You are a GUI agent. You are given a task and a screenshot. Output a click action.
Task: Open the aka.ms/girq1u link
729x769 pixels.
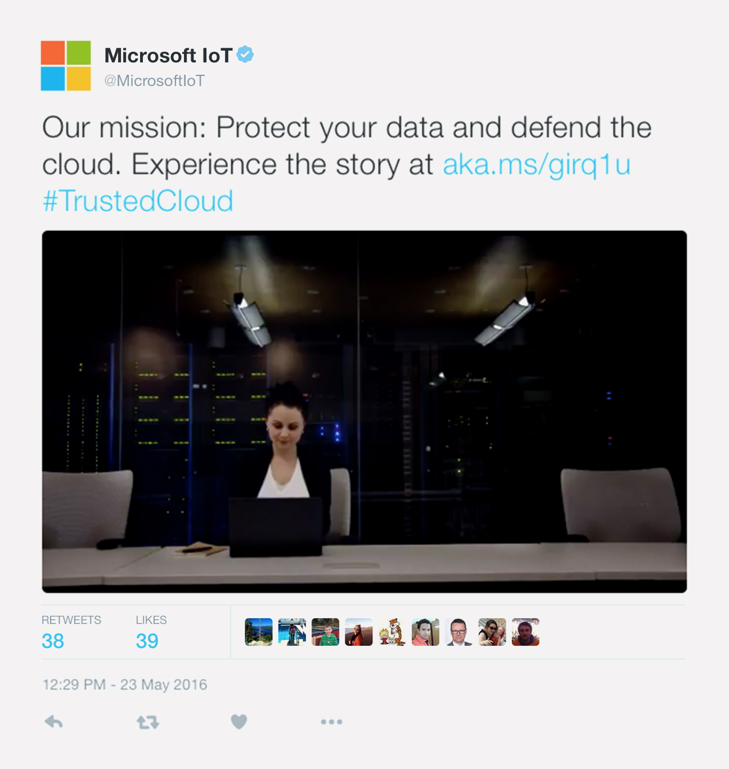[536, 165]
